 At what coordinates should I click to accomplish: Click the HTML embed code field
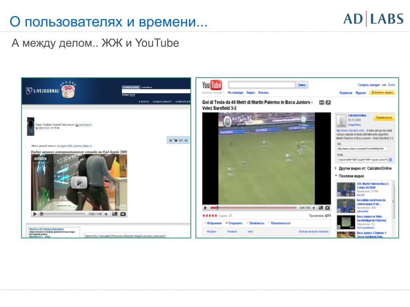[x=362, y=160]
